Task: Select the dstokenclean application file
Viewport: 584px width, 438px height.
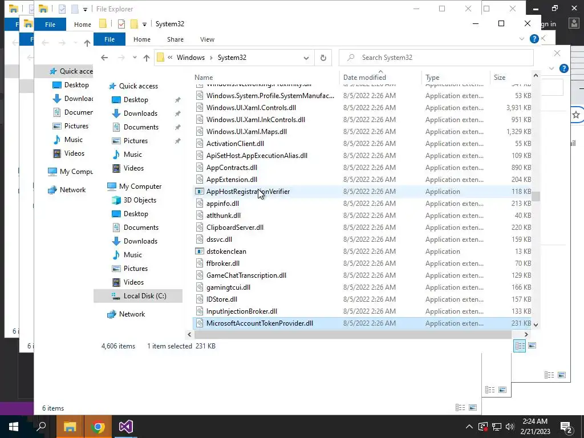Action: pos(226,252)
